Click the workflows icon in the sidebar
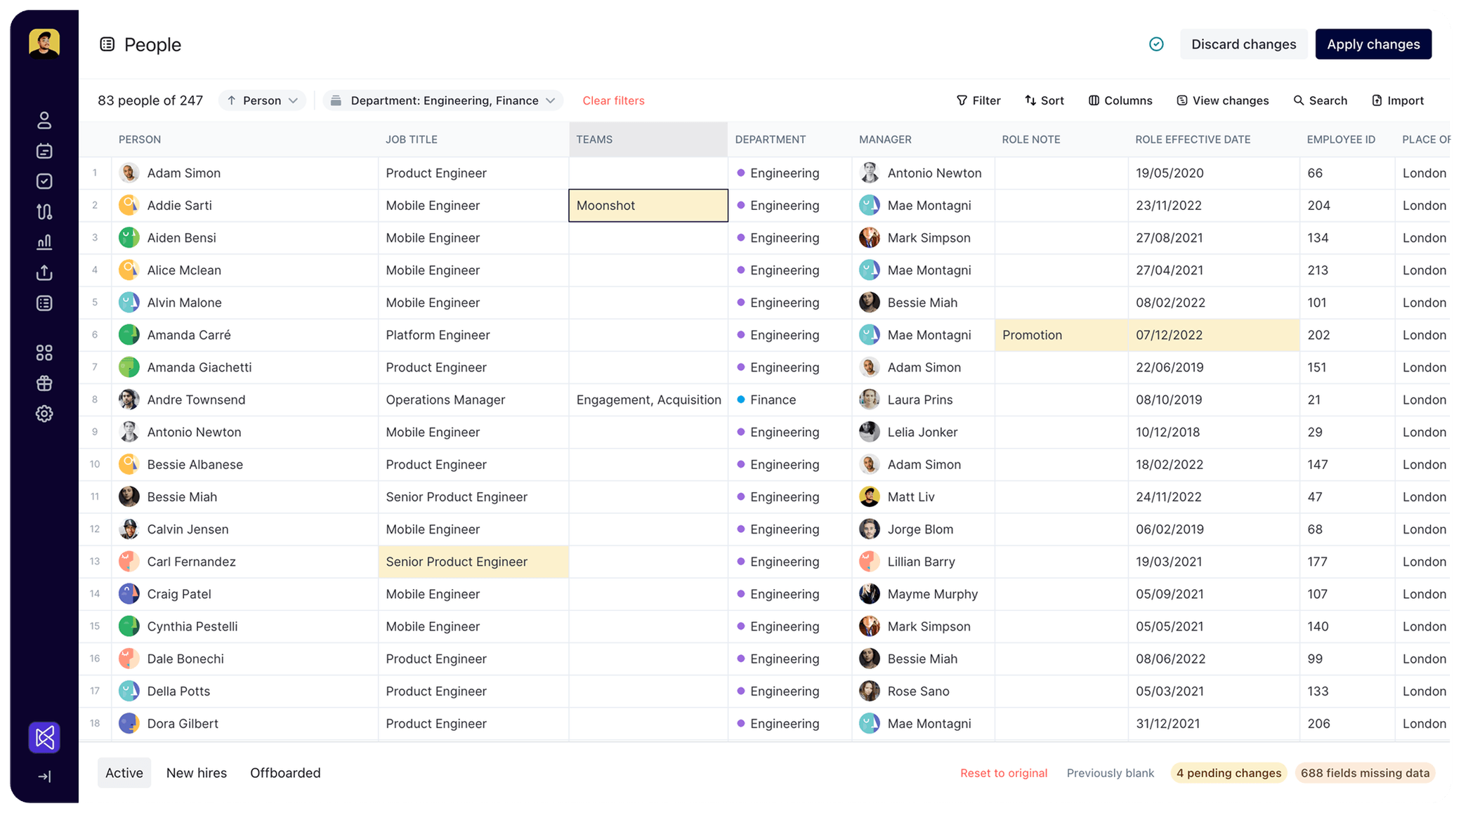The height and width of the screenshot is (813, 1461). pos(44,211)
